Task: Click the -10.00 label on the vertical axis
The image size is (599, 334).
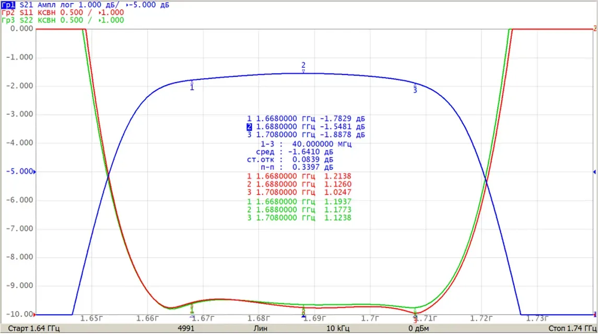Action: pos(19,314)
